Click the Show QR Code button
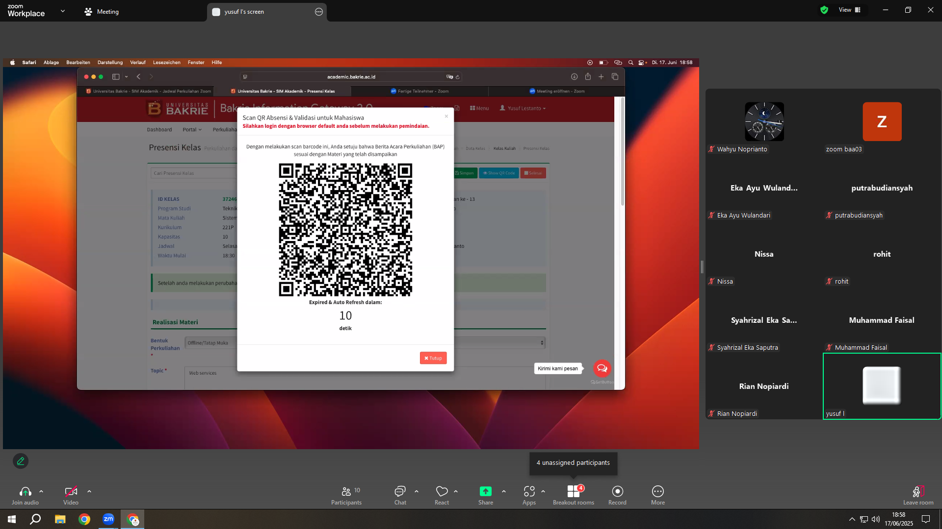Image resolution: width=942 pixels, height=529 pixels. coord(499,173)
